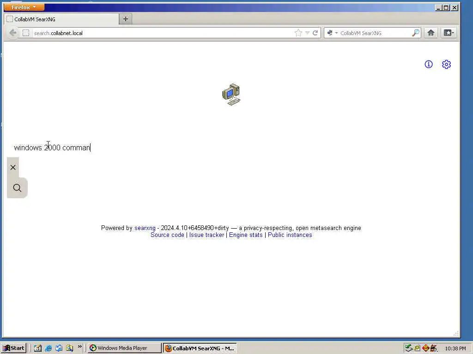
Task: Launch Internet Explorer from quick launch
Action: 48,348
